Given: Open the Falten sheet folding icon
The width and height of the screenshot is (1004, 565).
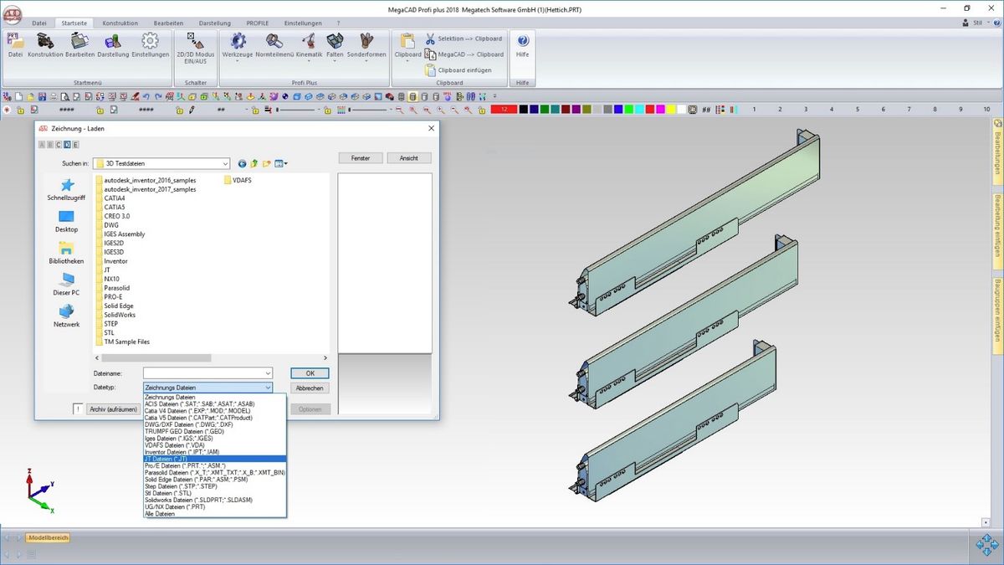Looking at the screenshot, I should pyautogui.click(x=335, y=44).
